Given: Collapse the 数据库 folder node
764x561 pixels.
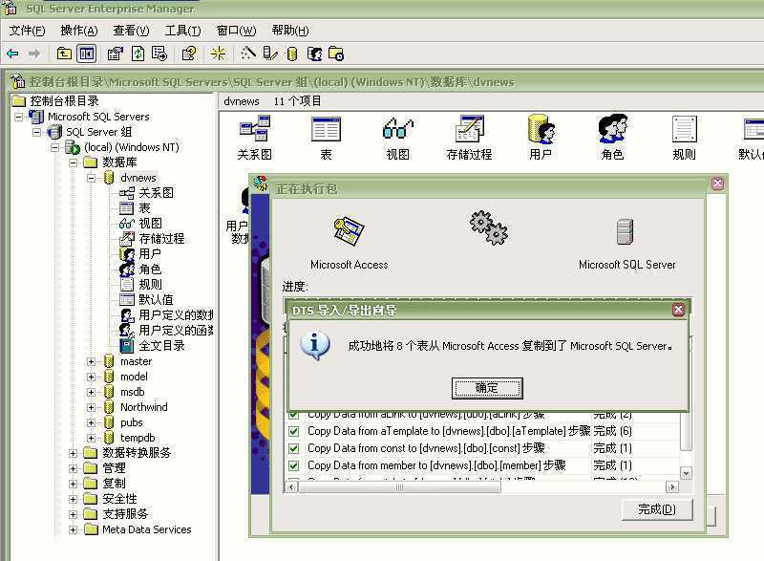Looking at the screenshot, I should [74, 162].
